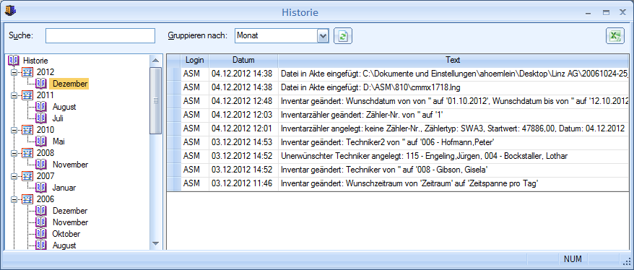This screenshot has height=270, width=634.
Task: Click the book icon beside Juli
Action: [41, 118]
